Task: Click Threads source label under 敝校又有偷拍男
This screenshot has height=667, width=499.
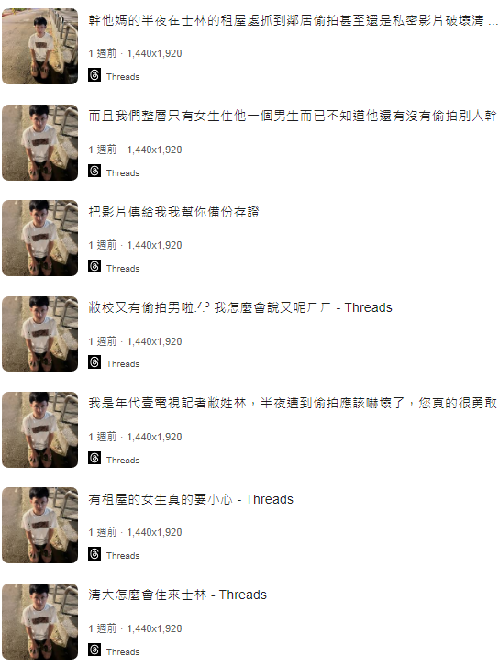Action: pos(123,364)
